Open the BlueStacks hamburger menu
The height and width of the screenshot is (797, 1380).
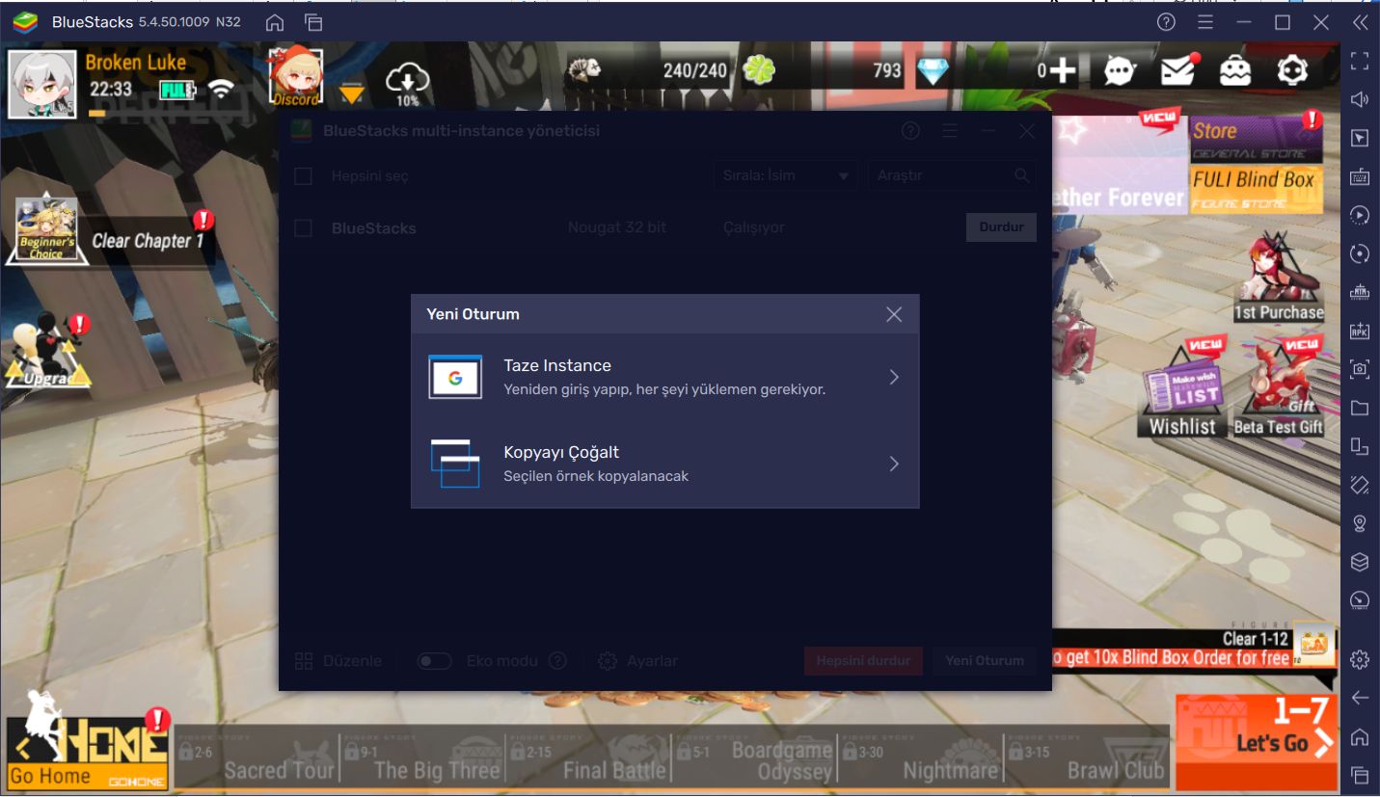1205,22
